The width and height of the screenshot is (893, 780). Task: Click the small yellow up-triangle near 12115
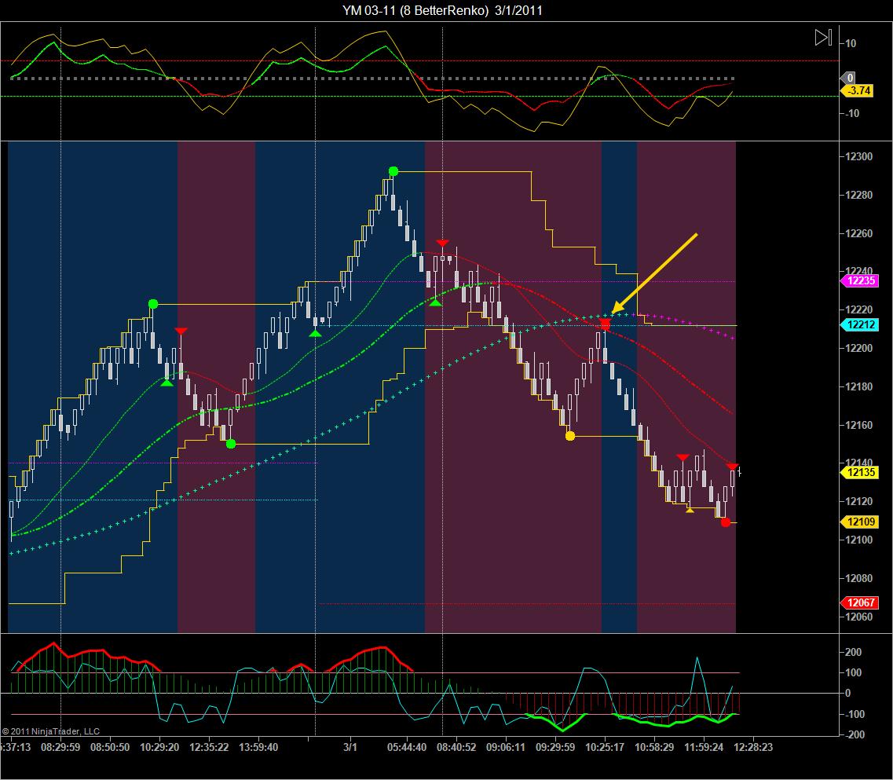[690, 510]
